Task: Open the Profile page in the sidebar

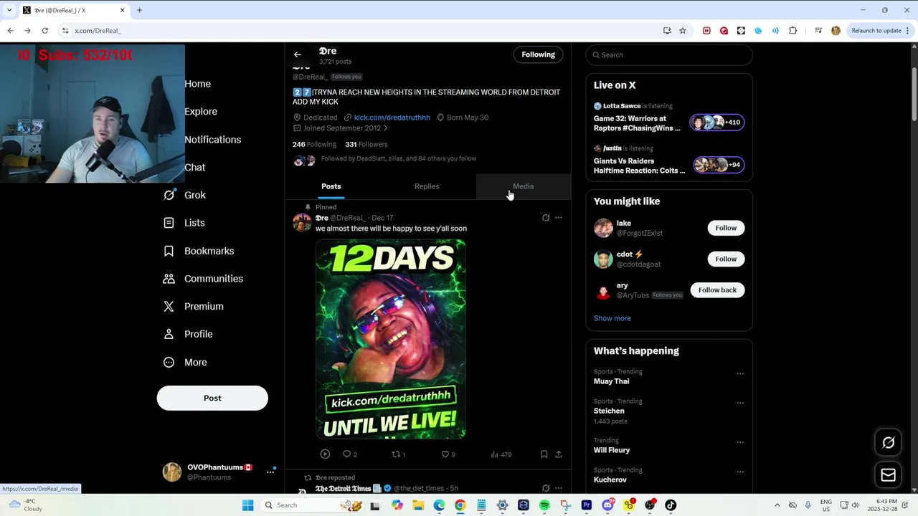Action: point(188,334)
